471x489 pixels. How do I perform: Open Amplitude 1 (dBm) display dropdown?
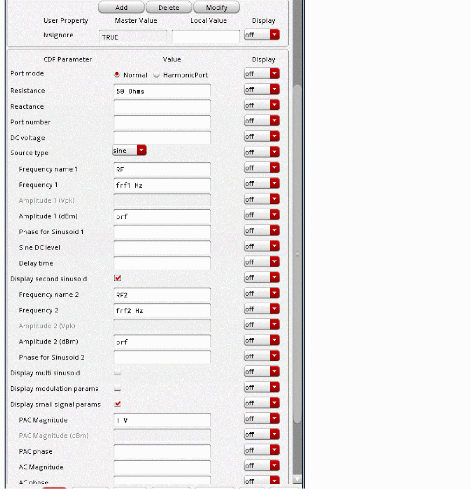tap(262, 215)
